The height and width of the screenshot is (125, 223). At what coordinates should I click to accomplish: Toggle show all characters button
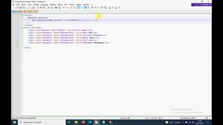[82, 8]
